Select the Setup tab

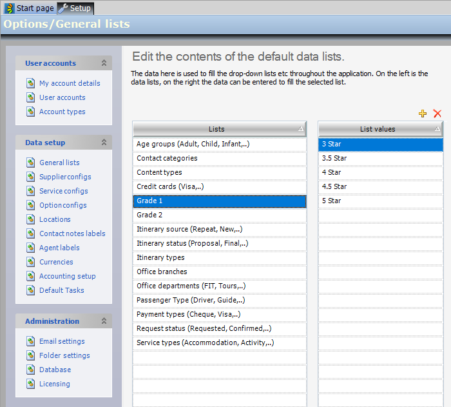tap(76, 8)
